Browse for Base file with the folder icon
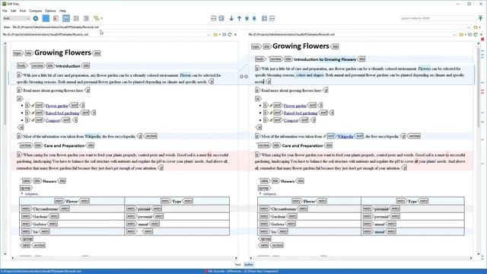 click(476, 27)
